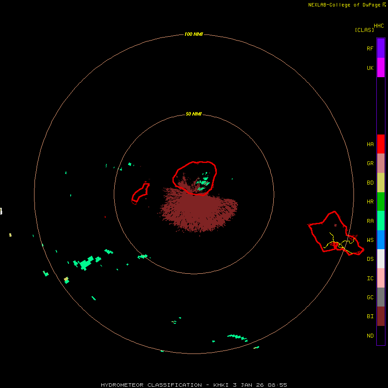
Task: Click the 'RA' legend label
Action: [x=370, y=221]
